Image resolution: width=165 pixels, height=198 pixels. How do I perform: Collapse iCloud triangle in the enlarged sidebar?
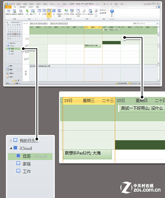(x=11, y=148)
